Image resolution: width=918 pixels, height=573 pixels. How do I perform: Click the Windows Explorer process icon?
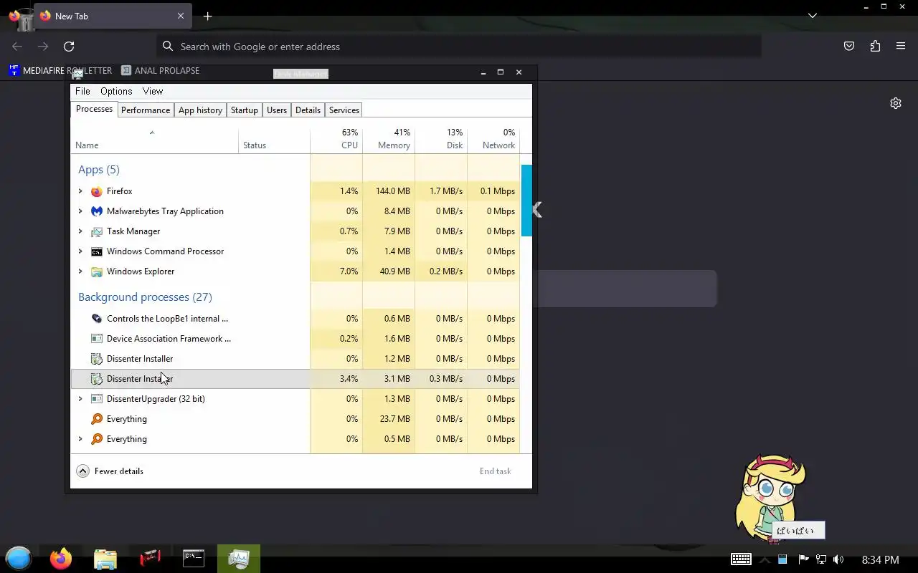tap(97, 271)
